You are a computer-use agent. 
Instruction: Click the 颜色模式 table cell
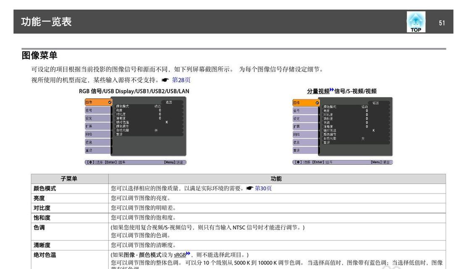(70, 188)
